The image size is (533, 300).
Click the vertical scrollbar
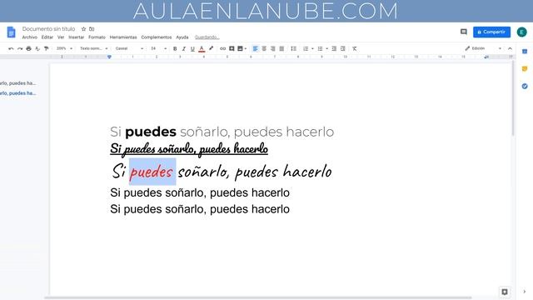click(x=513, y=98)
